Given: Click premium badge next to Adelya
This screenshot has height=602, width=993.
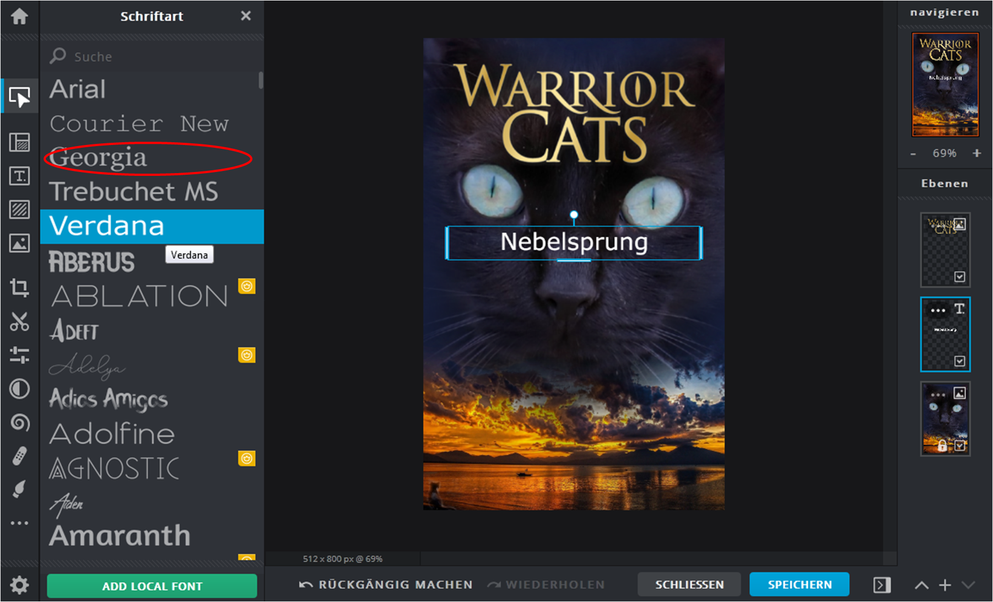Looking at the screenshot, I should click(247, 355).
